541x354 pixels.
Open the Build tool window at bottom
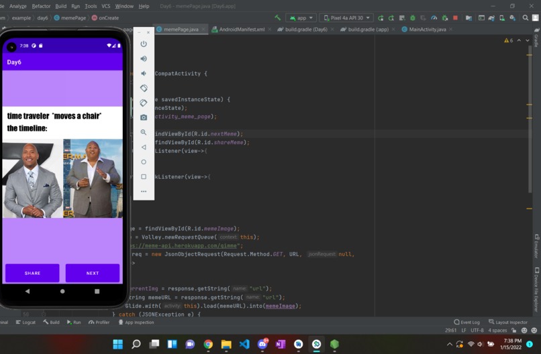tap(52, 322)
